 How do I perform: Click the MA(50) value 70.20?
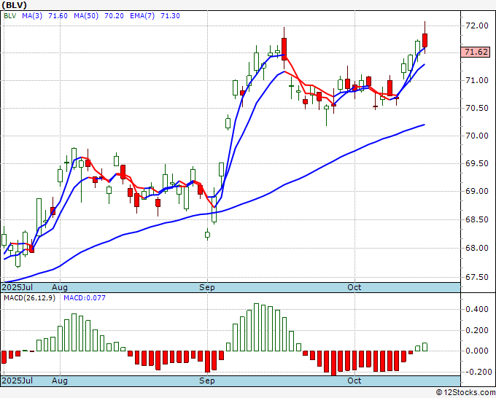point(114,16)
